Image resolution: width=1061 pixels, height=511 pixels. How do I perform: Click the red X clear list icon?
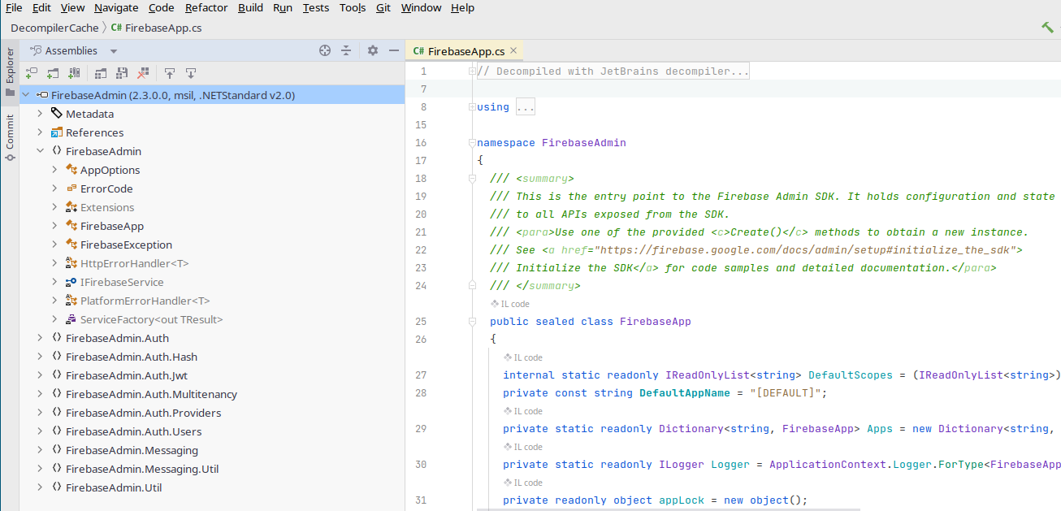[143, 73]
